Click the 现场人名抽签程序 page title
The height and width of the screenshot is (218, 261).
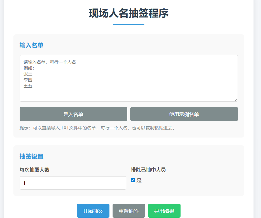click(128, 13)
